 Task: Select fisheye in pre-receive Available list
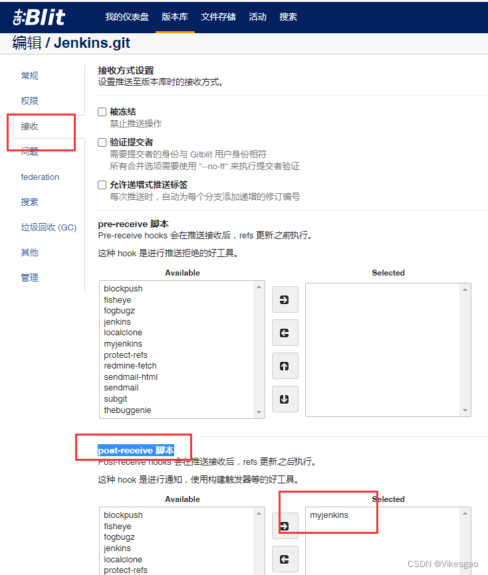pyautogui.click(x=118, y=300)
